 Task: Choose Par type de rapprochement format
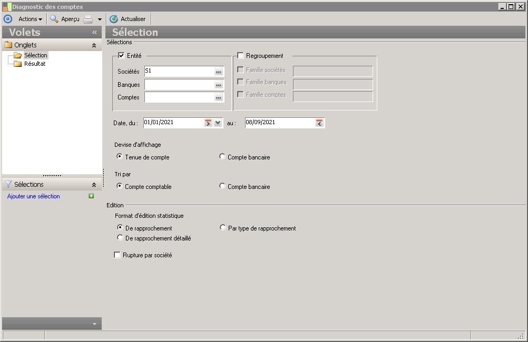click(222, 227)
